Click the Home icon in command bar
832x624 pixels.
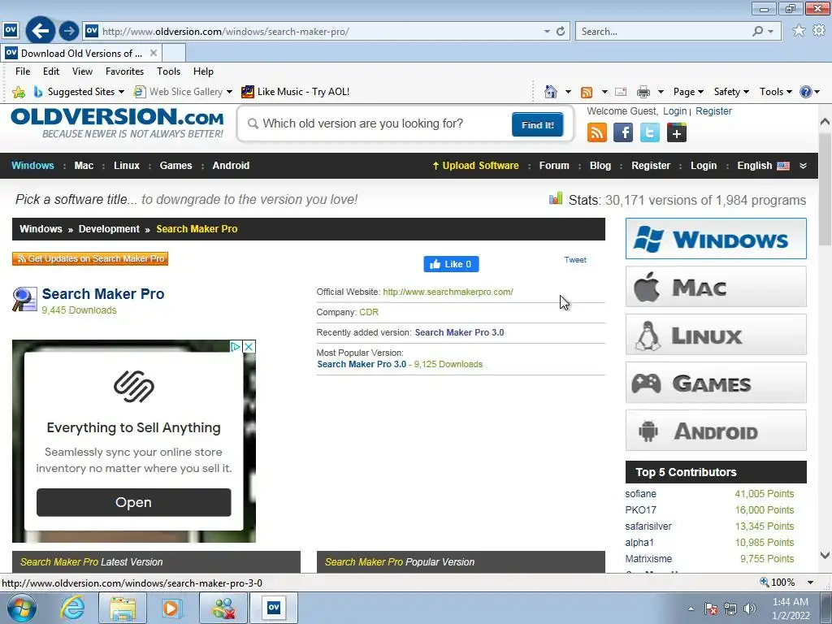[x=551, y=92]
